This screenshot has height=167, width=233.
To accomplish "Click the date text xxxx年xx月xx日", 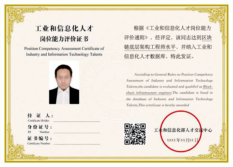I will tap(182, 140).
